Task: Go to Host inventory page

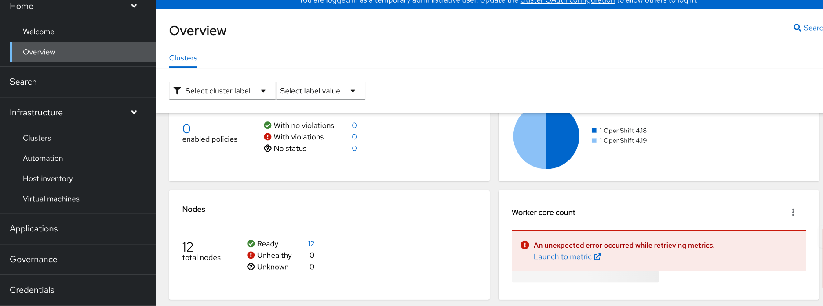Action: tap(48, 178)
